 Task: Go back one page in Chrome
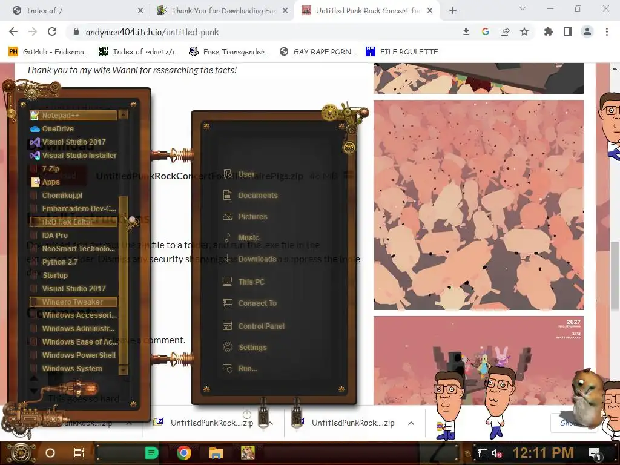click(x=13, y=31)
